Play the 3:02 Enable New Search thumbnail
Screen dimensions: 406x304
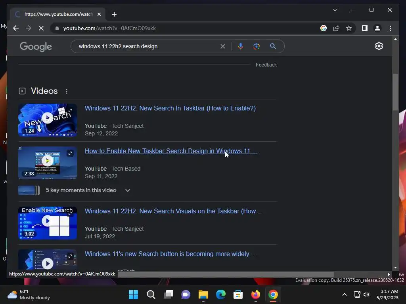48,223
